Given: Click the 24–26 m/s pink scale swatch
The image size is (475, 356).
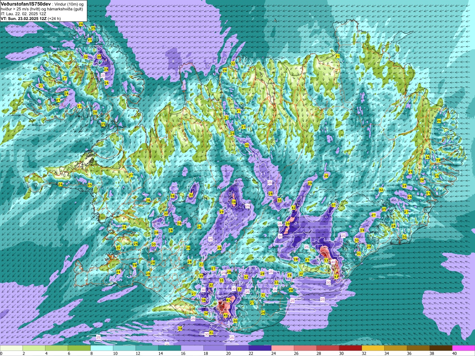Looking at the screenshot, I should (x=283, y=349).
